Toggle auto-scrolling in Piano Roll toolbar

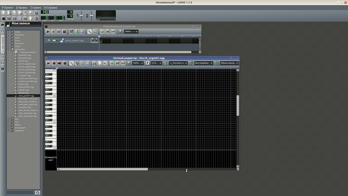(x=112, y=63)
